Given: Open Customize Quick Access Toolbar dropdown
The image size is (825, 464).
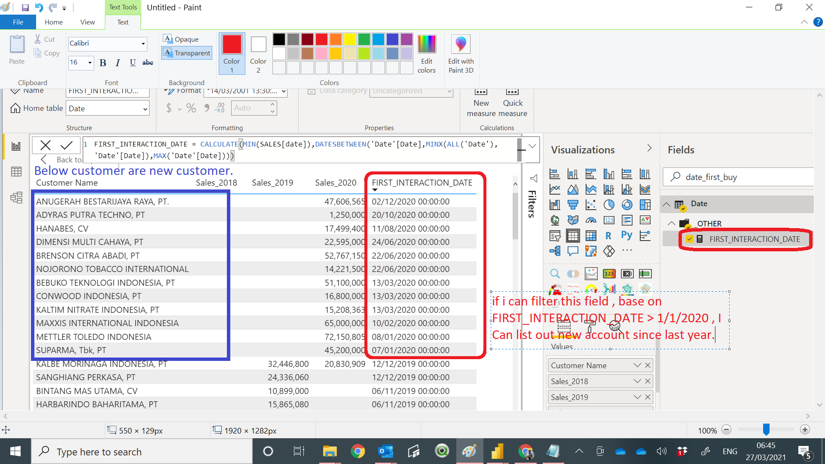Looking at the screenshot, I should 64,8.
